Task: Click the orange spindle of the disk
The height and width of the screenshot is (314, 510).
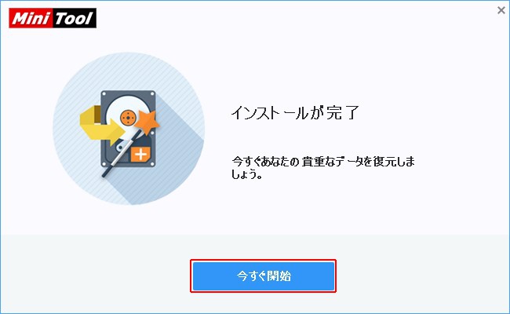Action: coord(128,117)
